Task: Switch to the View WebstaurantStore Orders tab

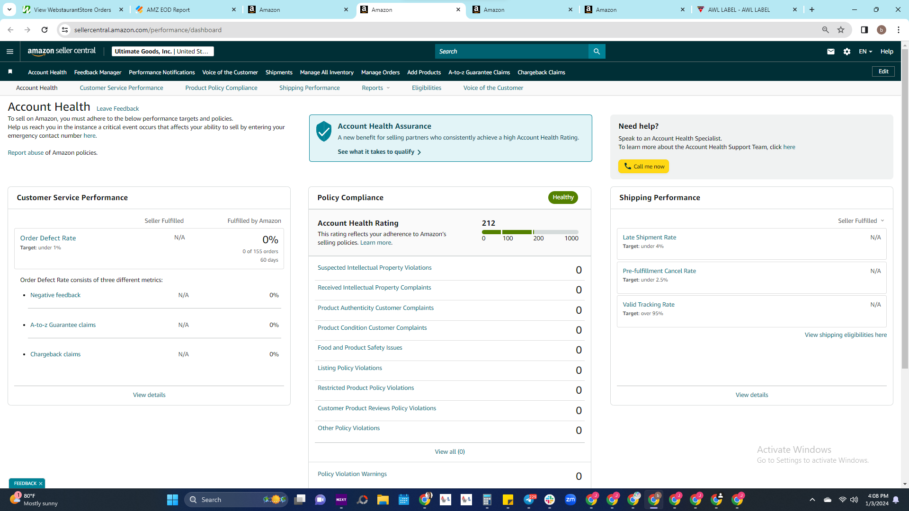Action: pos(72,9)
